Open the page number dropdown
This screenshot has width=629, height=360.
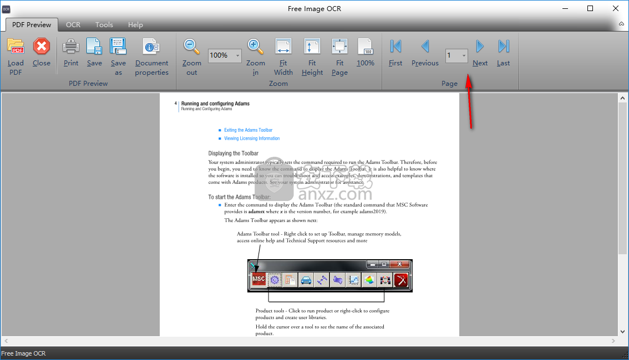click(464, 55)
